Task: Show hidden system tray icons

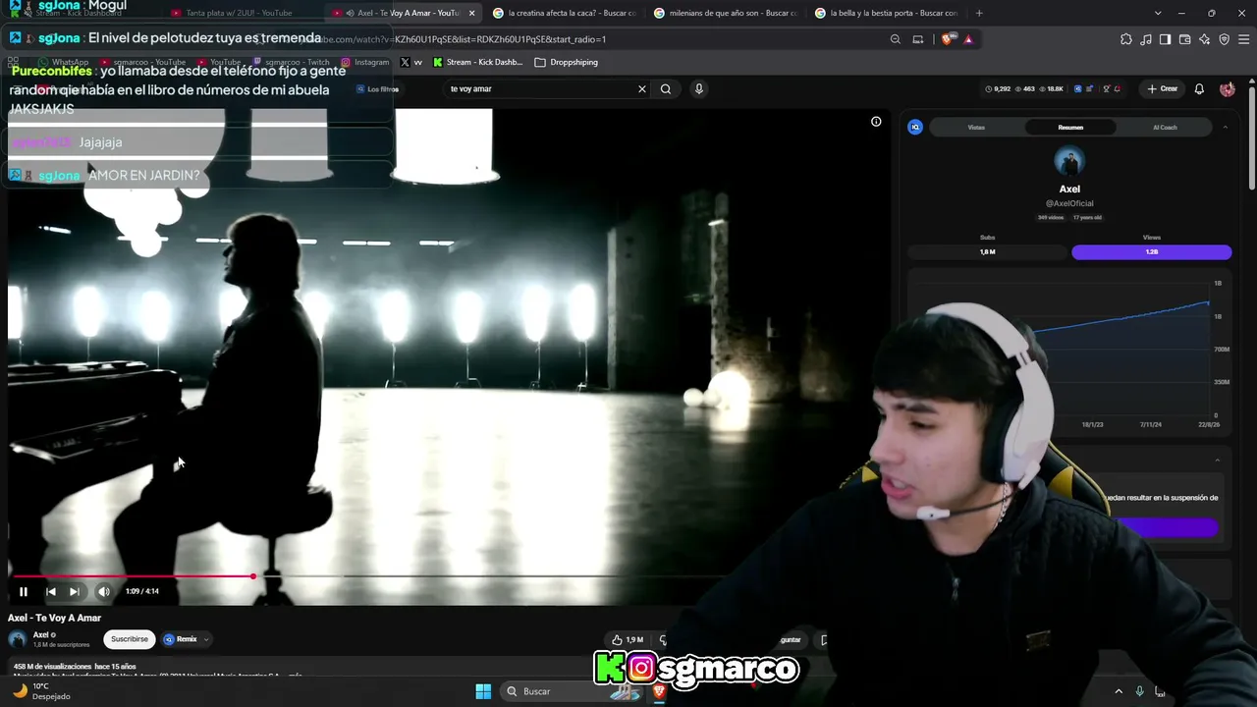Action: 1119,691
